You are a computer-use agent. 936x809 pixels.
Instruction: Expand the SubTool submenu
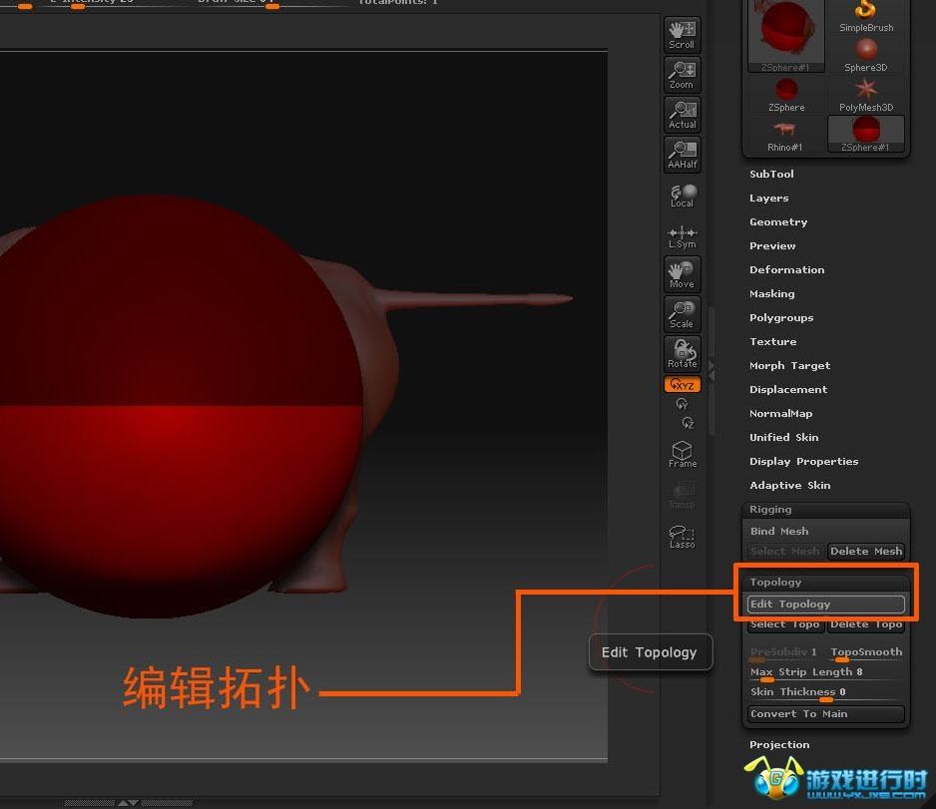click(771, 175)
